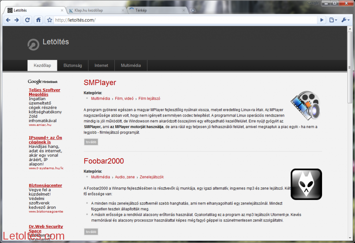Click the Letöltés site title in the header

[56, 42]
